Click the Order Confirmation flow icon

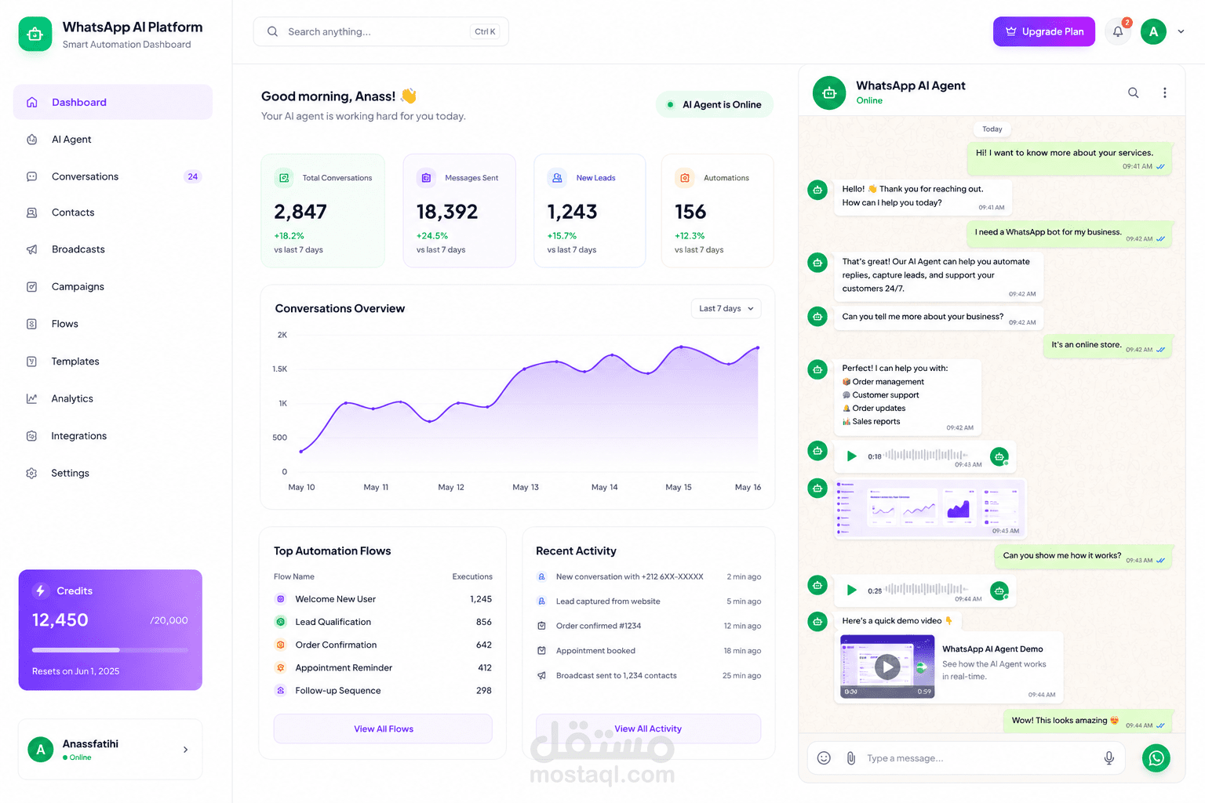[x=280, y=645]
